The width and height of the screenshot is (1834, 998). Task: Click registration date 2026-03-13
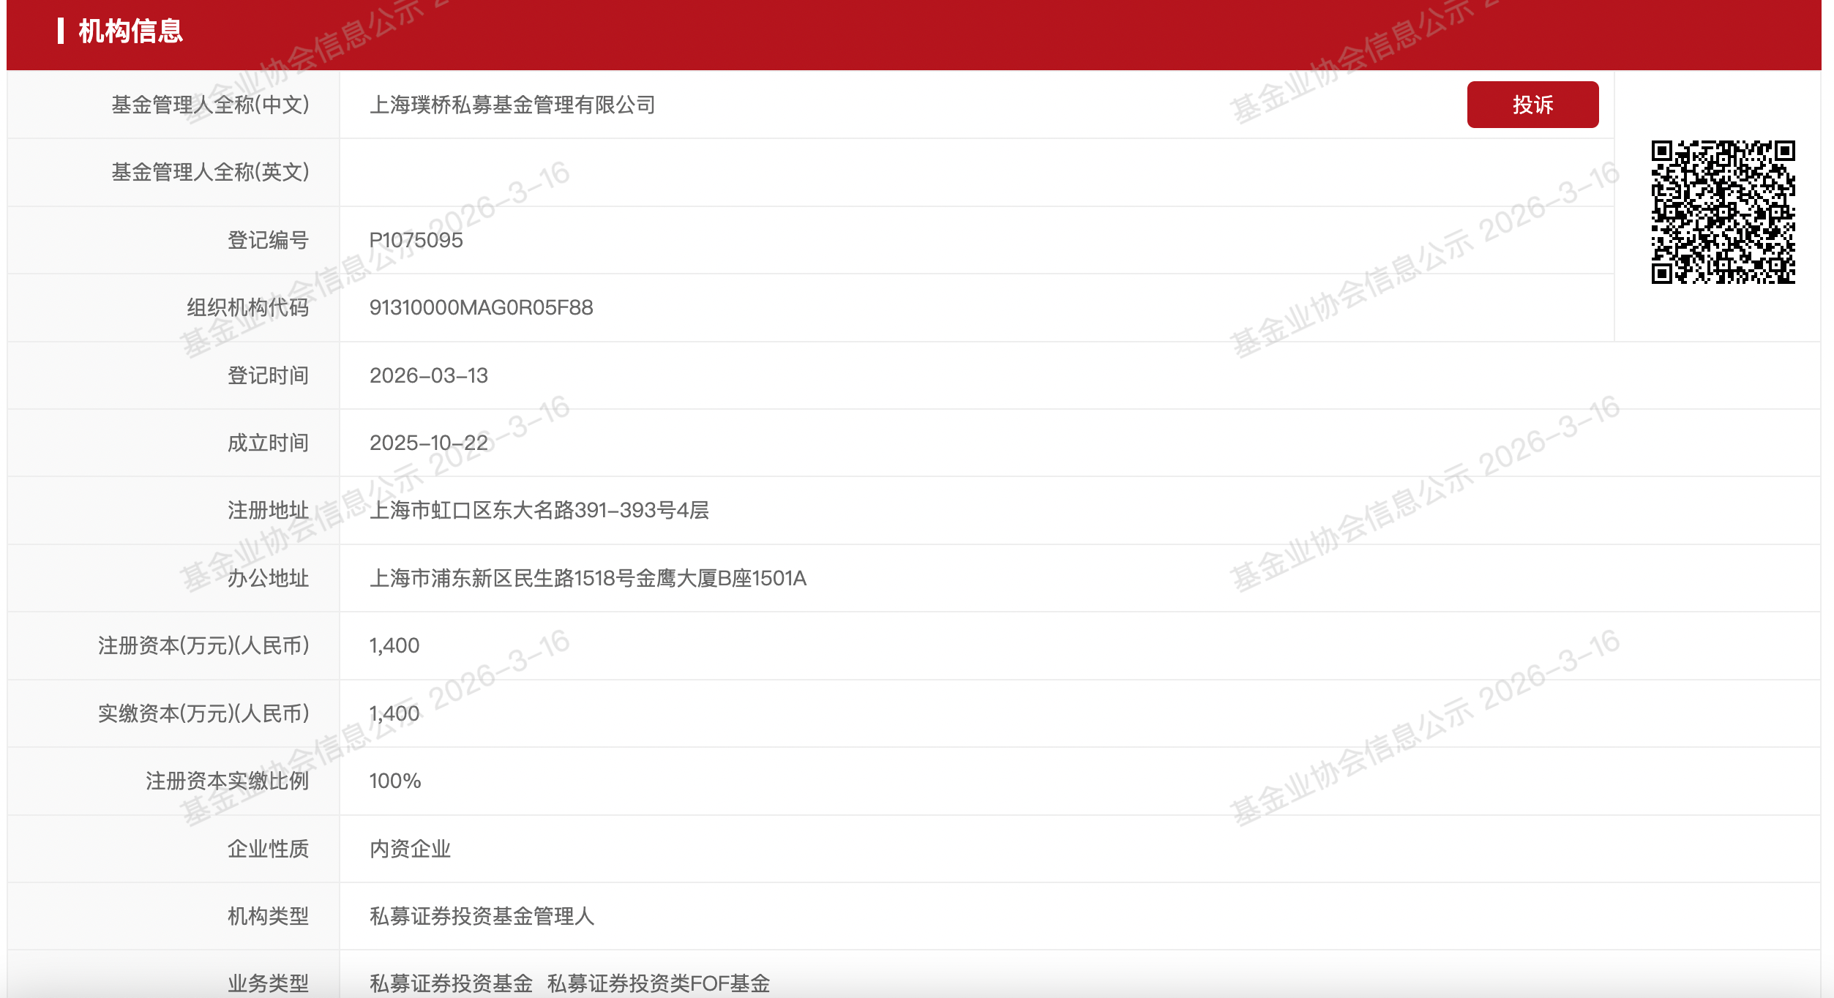coord(428,375)
